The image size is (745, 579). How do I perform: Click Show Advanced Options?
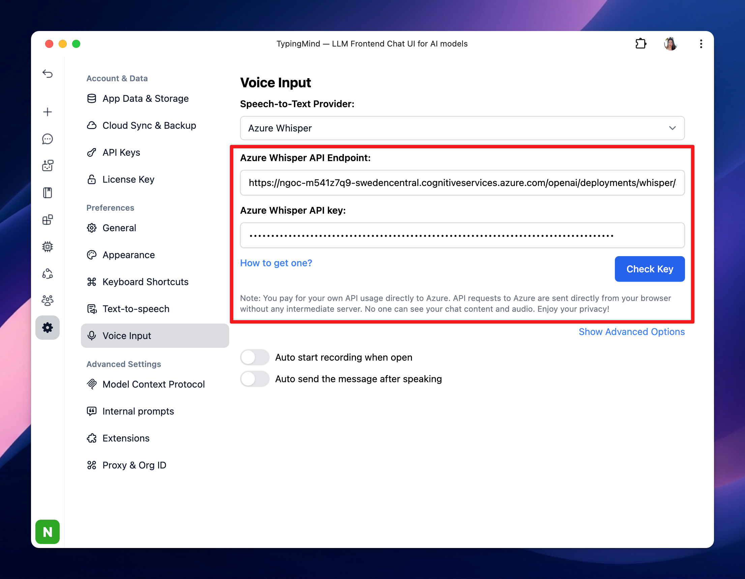(x=632, y=332)
